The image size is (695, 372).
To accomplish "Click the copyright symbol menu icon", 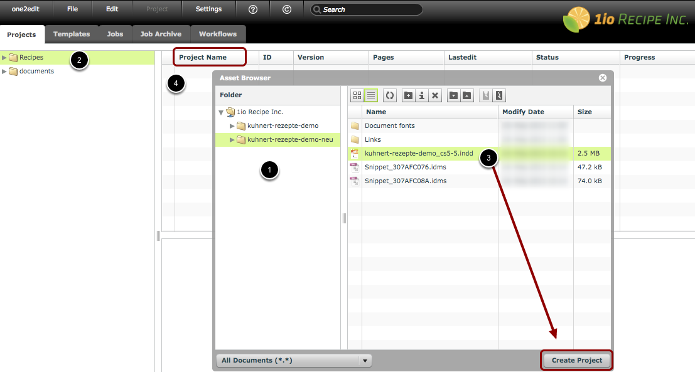I will [x=287, y=9].
